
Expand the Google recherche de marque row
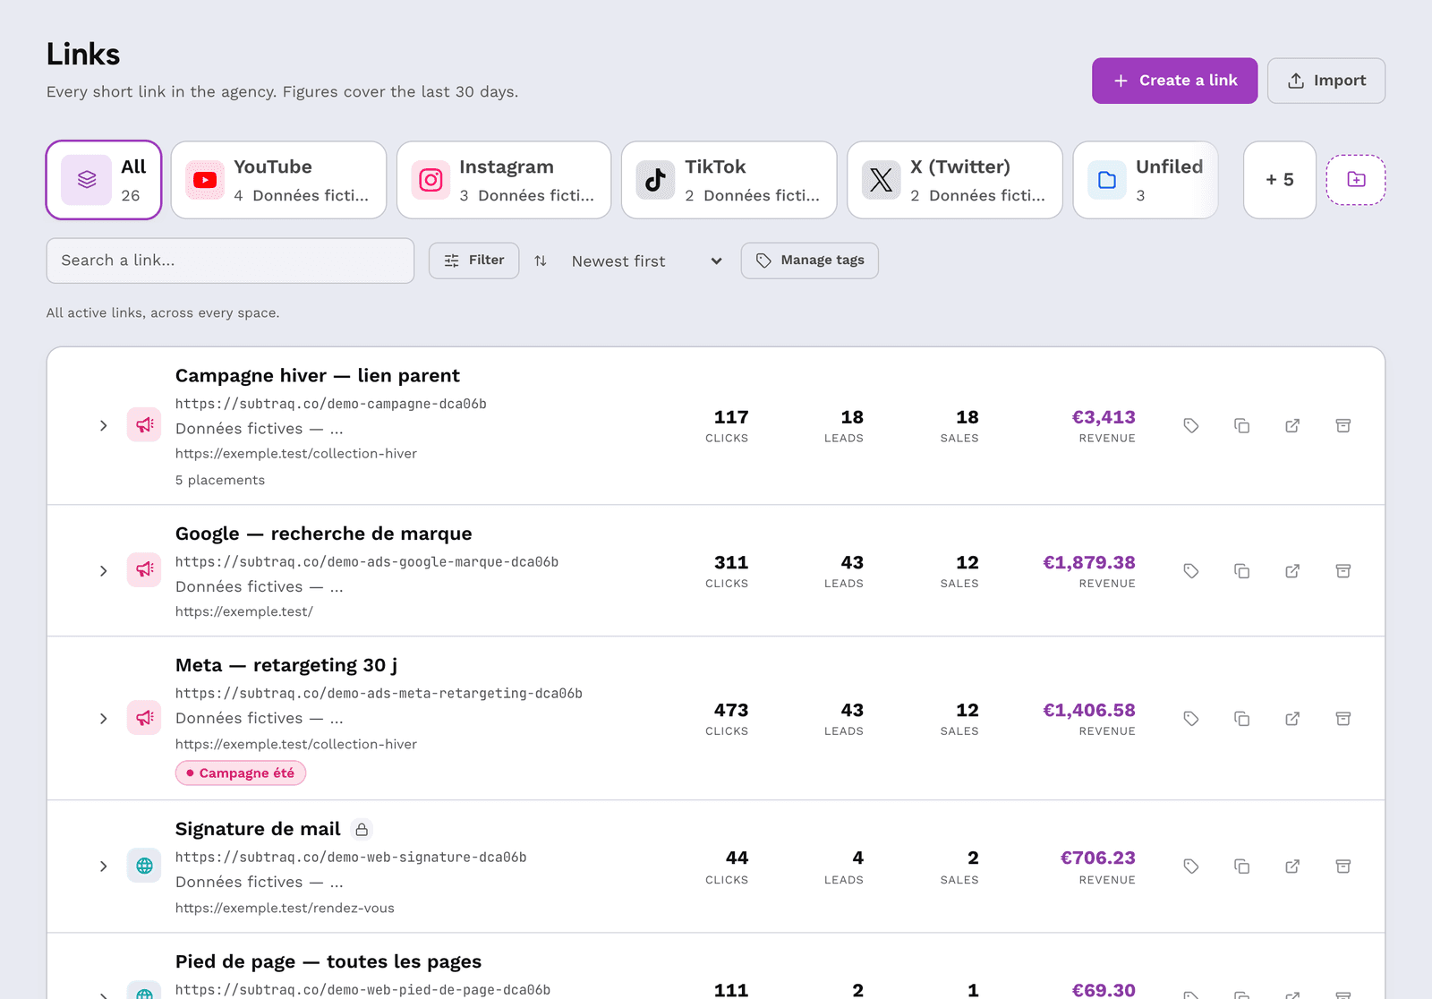[x=104, y=571]
